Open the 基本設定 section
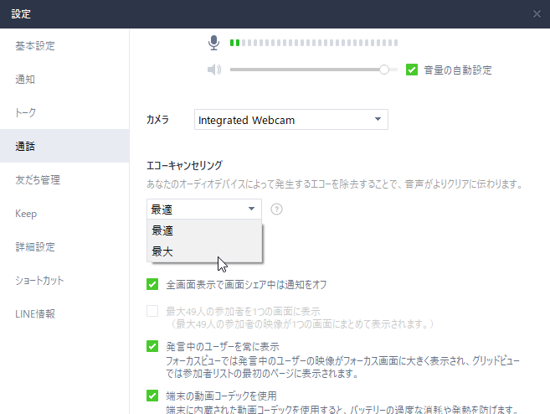This screenshot has height=414, width=550. pos(64,45)
